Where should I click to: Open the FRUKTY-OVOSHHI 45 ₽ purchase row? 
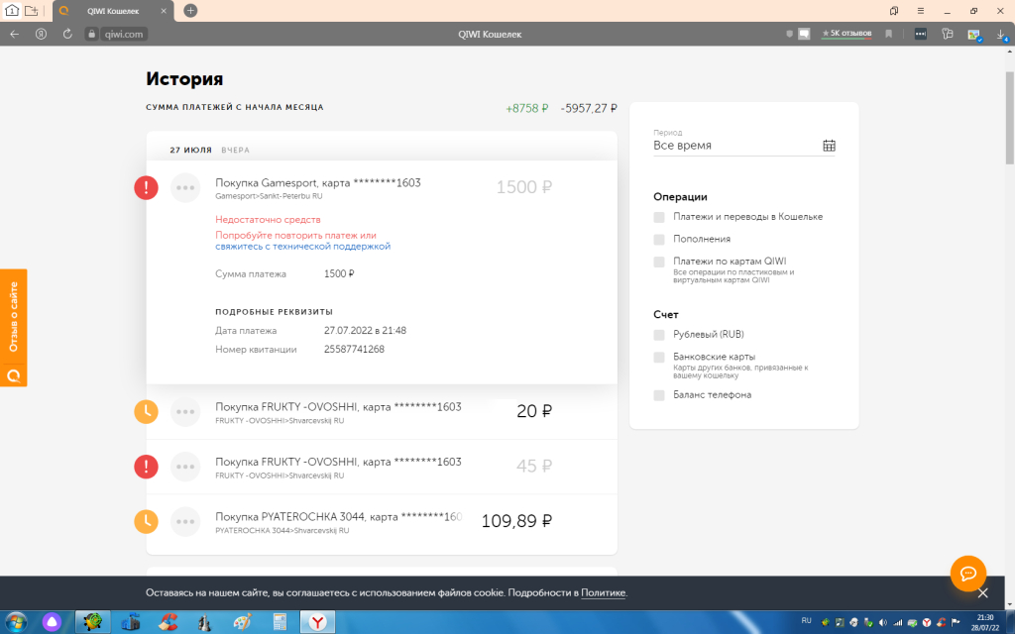pyautogui.click(x=382, y=467)
